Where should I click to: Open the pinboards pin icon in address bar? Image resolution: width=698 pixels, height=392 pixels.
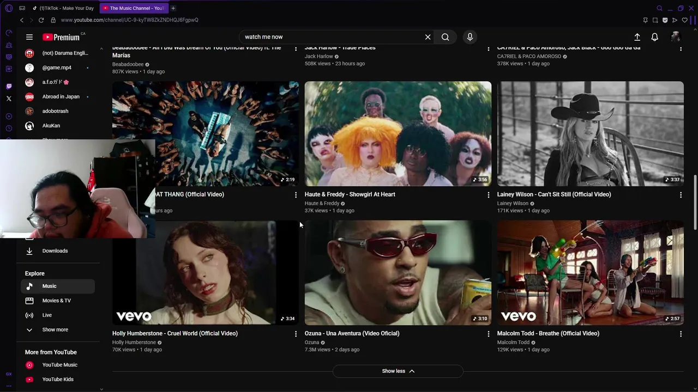point(645,20)
